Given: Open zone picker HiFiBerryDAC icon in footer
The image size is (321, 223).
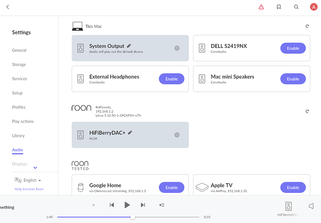Looking at the screenshot, I should click(288, 206).
